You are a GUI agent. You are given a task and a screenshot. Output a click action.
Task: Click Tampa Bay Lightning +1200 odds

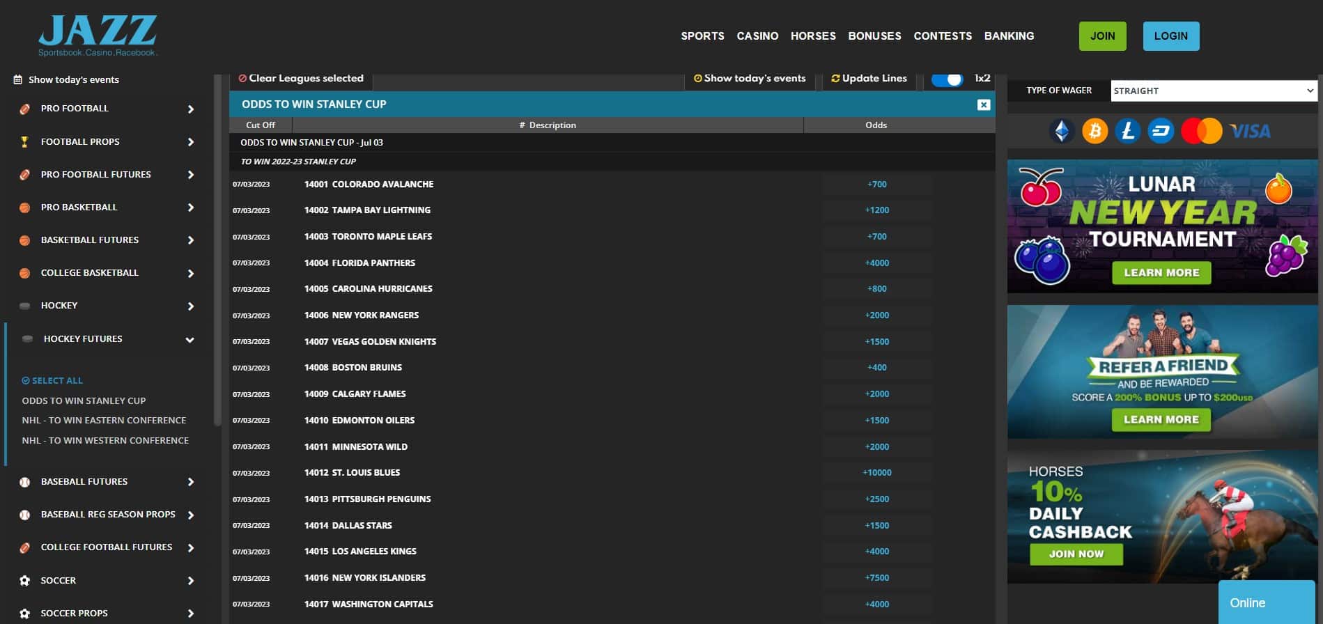click(876, 210)
